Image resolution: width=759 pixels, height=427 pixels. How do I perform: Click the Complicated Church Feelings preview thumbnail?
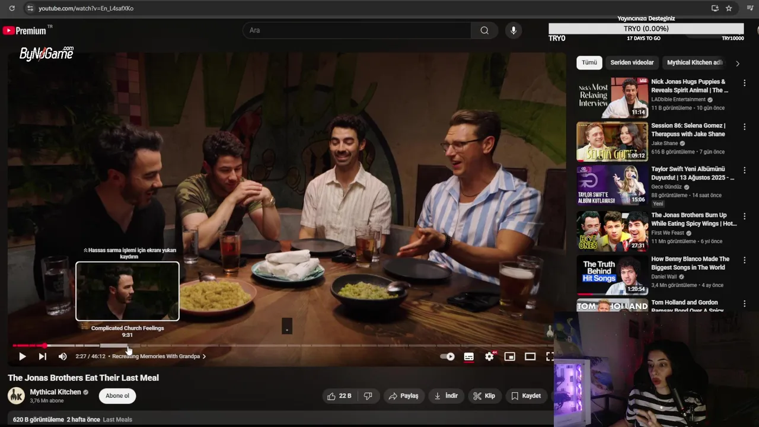127,291
